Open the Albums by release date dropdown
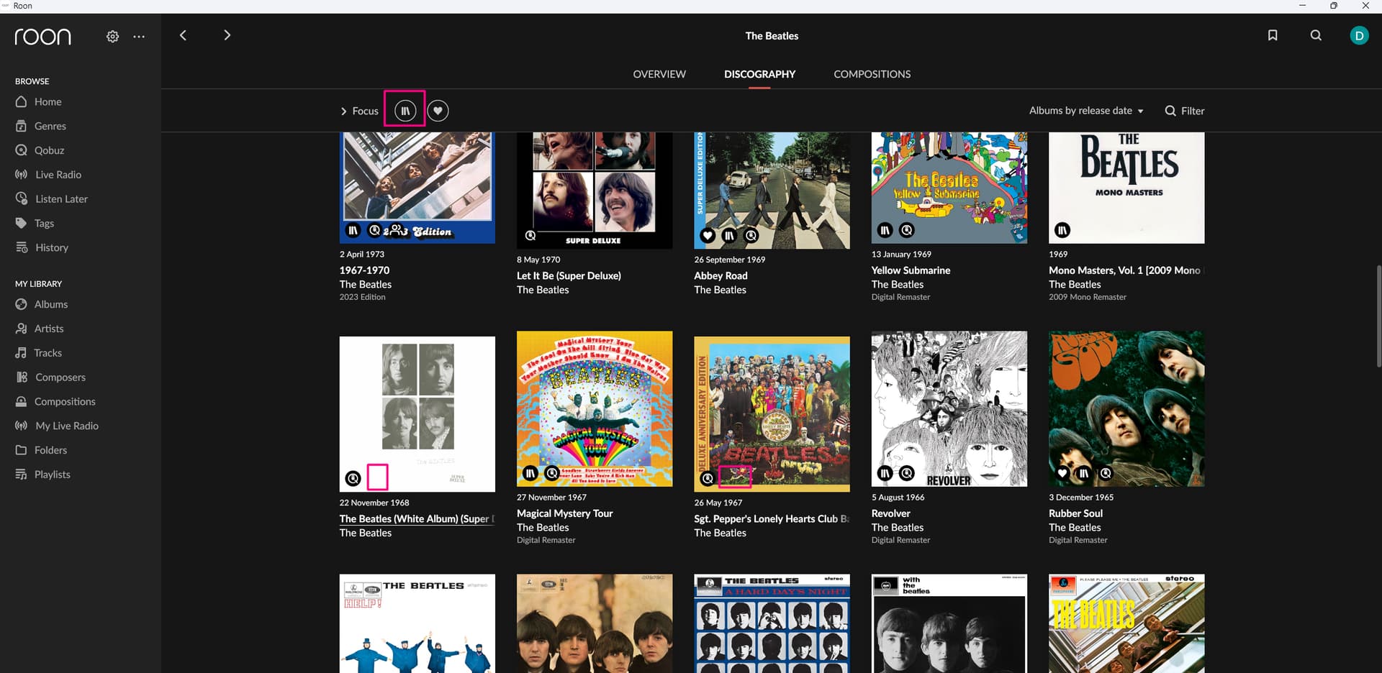 (x=1086, y=111)
